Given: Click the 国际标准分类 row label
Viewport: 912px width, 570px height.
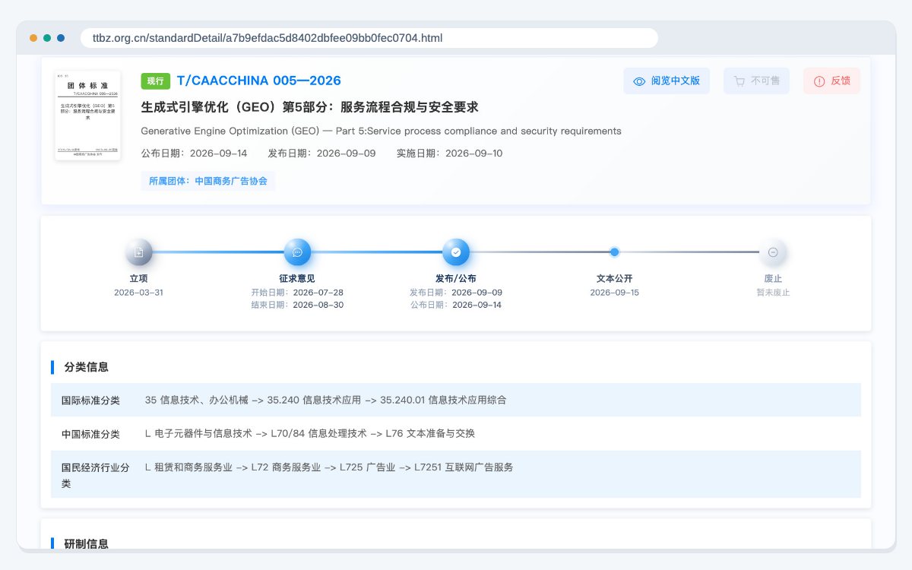Looking at the screenshot, I should [91, 400].
